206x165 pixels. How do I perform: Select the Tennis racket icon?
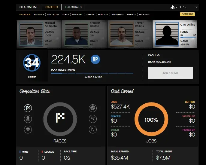click(x=93, y=119)
